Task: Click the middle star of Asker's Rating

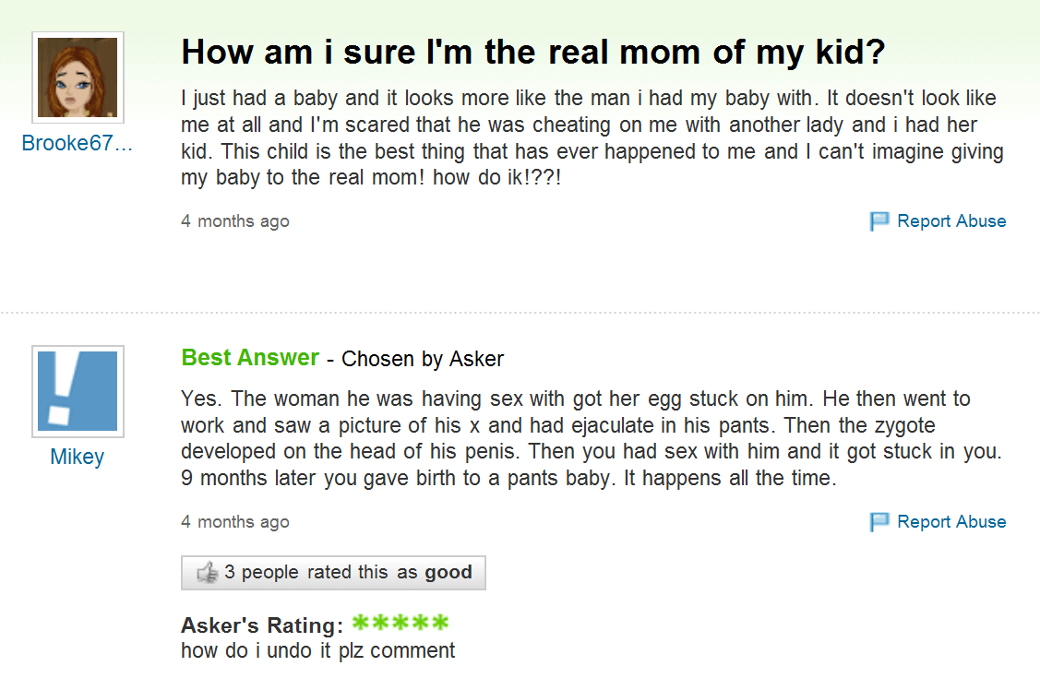Action: tap(400, 622)
